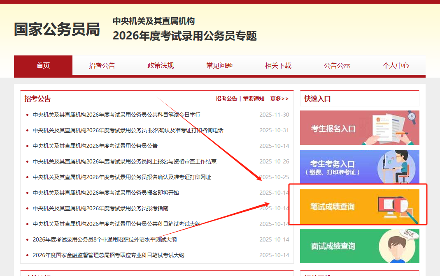
Task: Open 报名确认及准考证打印咨询电话 announcement
Action: coord(128,130)
